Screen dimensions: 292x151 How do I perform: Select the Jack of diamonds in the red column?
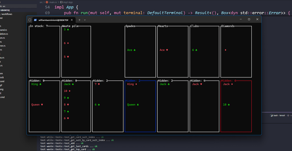point(228,84)
